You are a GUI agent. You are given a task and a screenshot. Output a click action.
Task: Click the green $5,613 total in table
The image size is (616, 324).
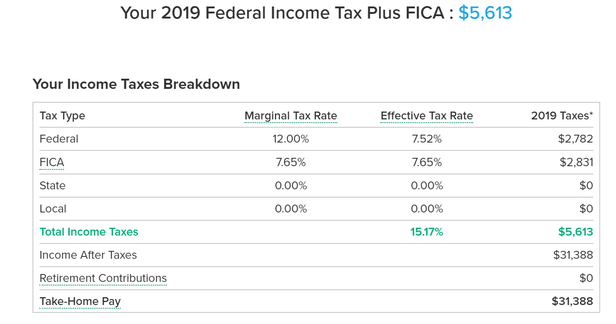575,232
